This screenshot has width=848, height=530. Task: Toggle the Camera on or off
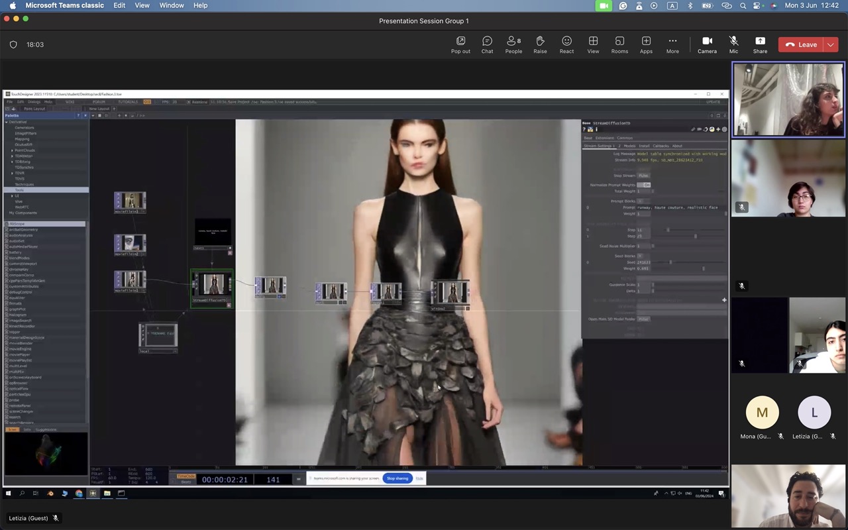pyautogui.click(x=707, y=44)
